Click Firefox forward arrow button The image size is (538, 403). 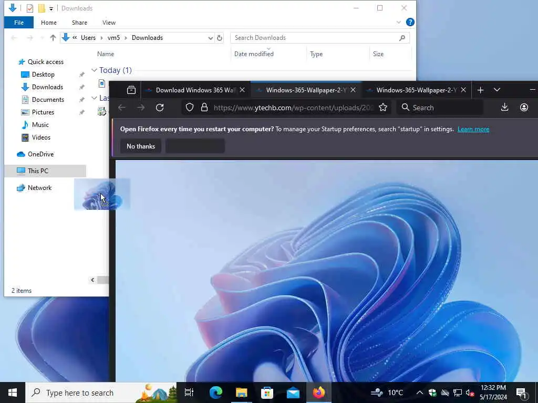[x=141, y=108]
